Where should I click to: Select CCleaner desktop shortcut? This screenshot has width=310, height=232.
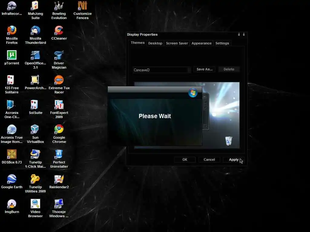[59, 33]
